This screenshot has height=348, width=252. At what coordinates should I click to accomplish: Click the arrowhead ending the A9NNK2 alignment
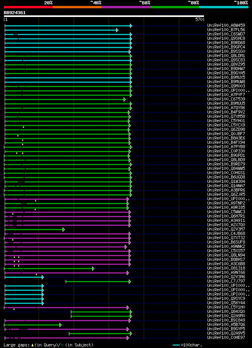click(126, 247)
